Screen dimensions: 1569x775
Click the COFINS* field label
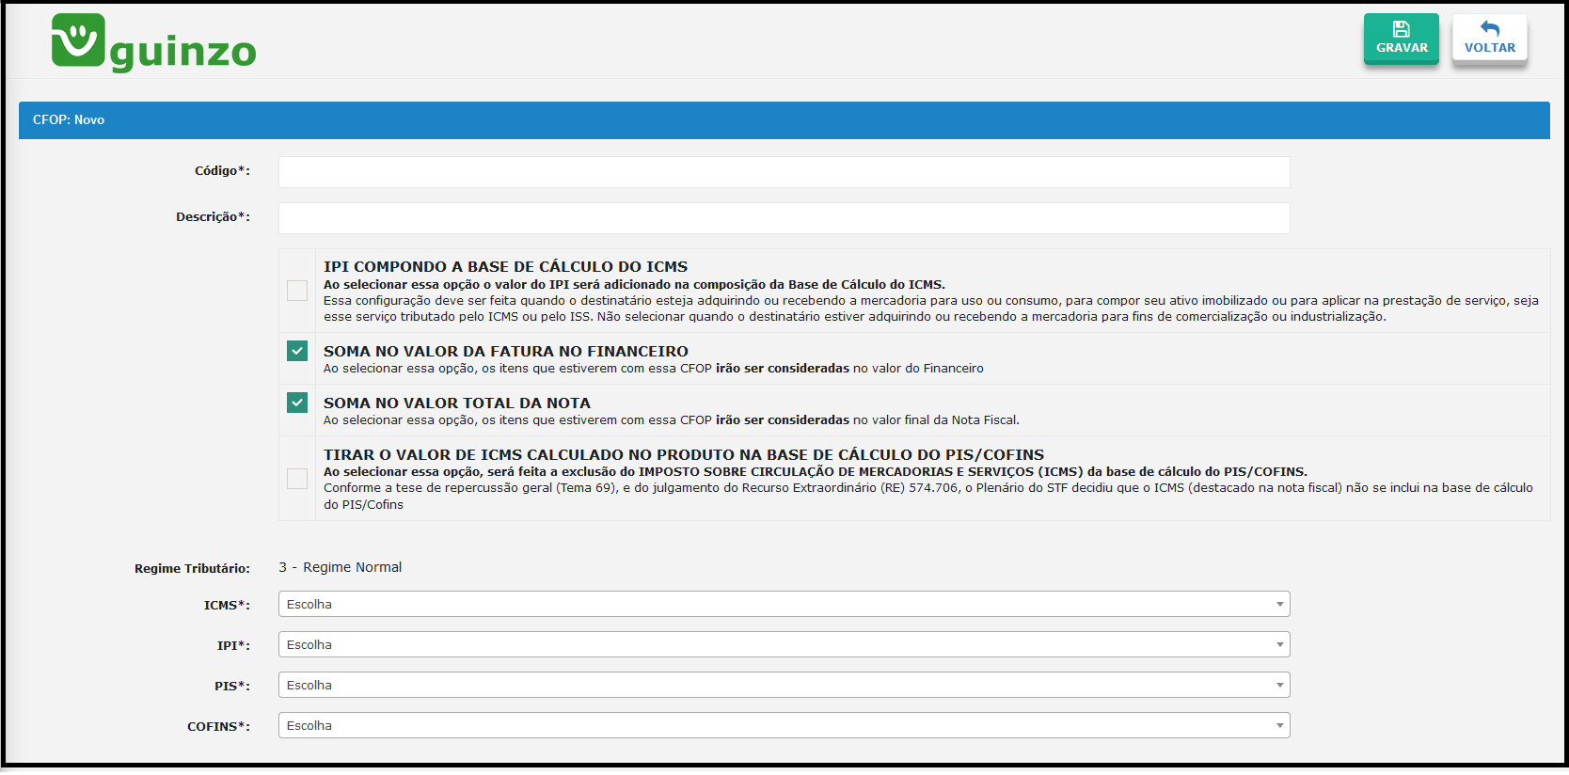point(218,726)
